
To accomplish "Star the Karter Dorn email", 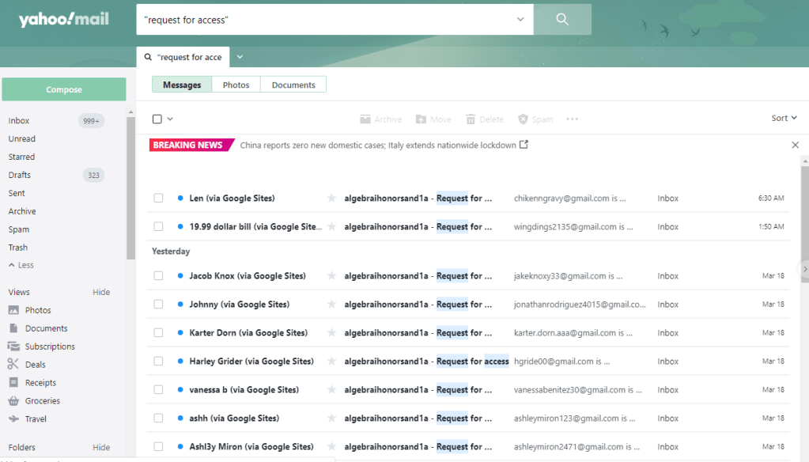I will [332, 332].
